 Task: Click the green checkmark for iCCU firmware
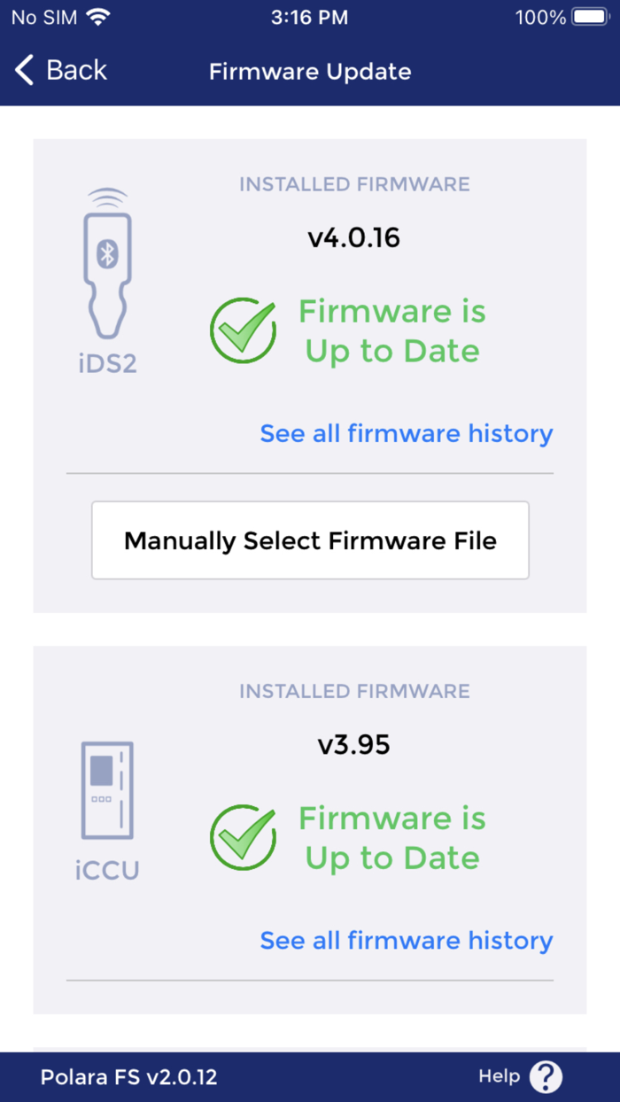(x=243, y=837)
